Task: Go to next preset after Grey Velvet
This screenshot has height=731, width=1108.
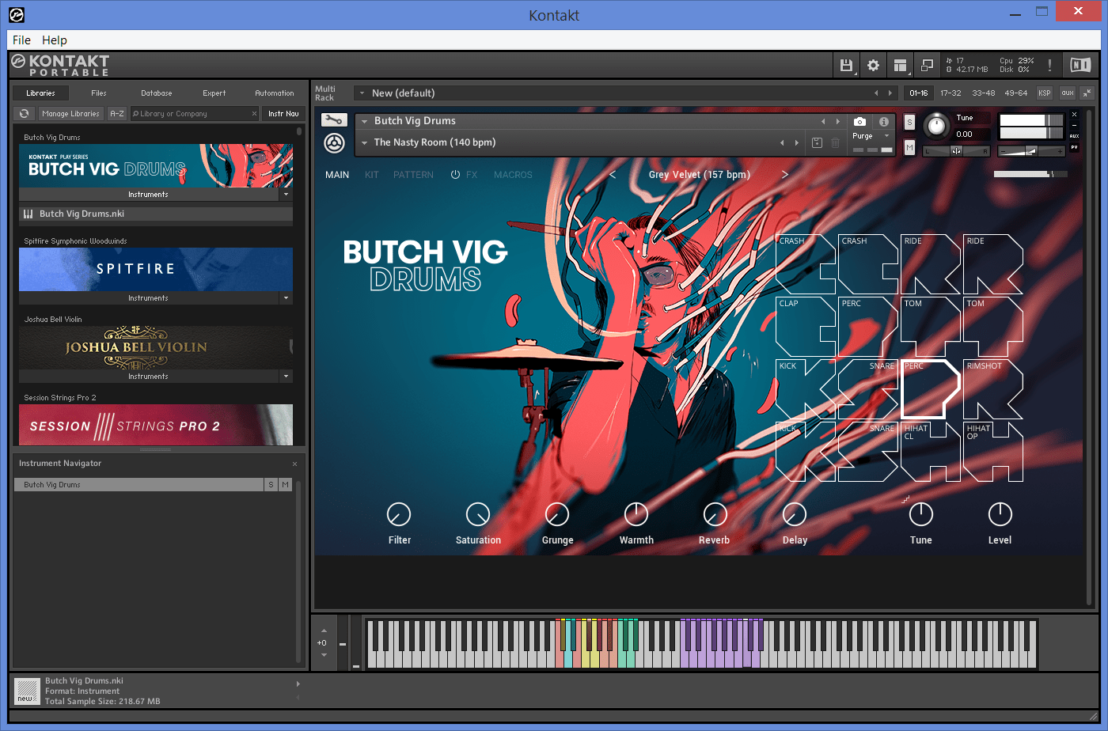Action: pos(784,175)
